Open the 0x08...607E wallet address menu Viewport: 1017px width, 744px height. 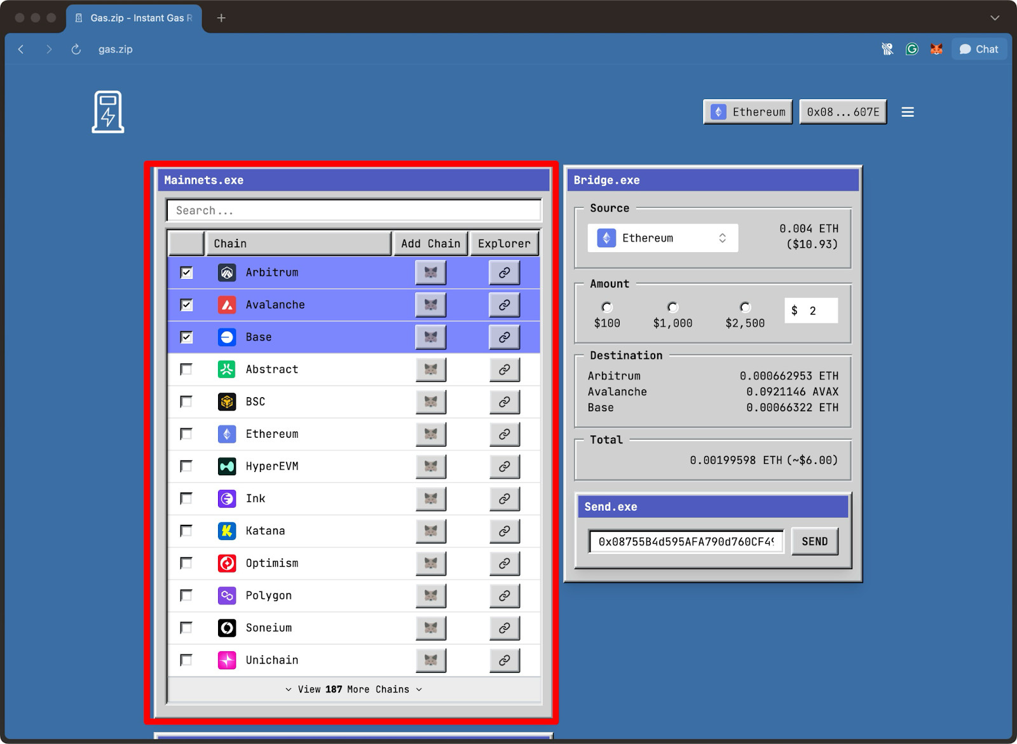pos(843,112)
